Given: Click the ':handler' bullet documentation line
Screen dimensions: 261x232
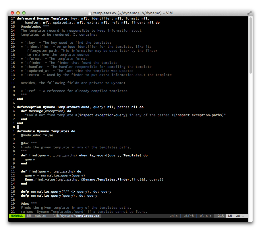Looking at the screenshot, I should tap(86, 67).
